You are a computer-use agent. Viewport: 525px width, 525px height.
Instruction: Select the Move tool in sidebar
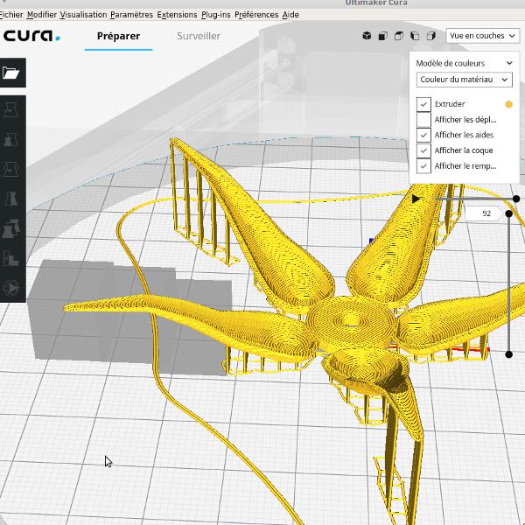coord(11,110)
